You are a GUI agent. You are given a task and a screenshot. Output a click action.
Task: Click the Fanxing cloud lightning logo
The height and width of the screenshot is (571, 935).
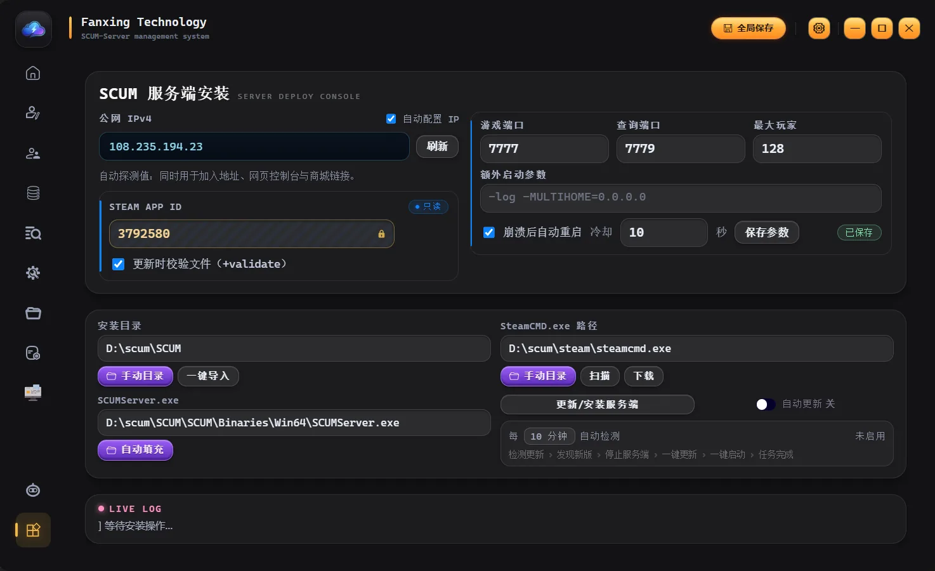pos(34,29)
